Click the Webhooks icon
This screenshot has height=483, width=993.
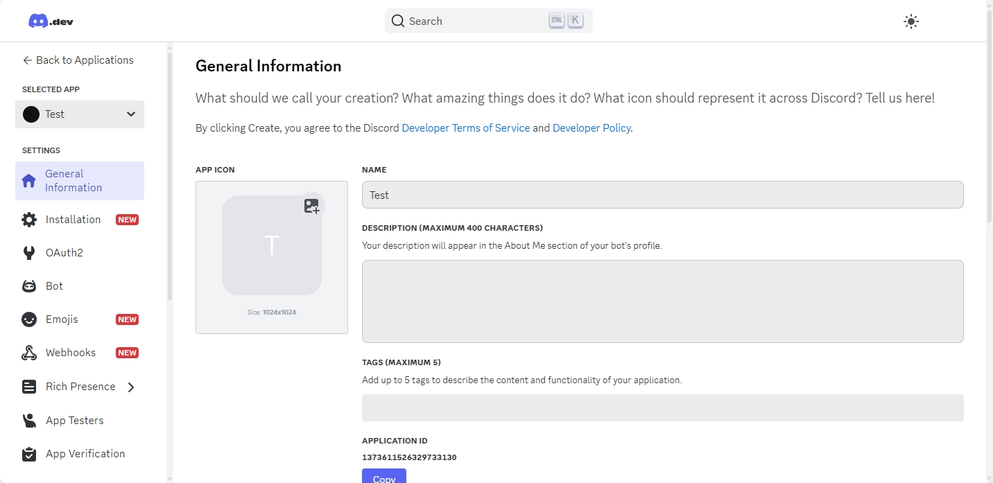(x=29, y=353)
